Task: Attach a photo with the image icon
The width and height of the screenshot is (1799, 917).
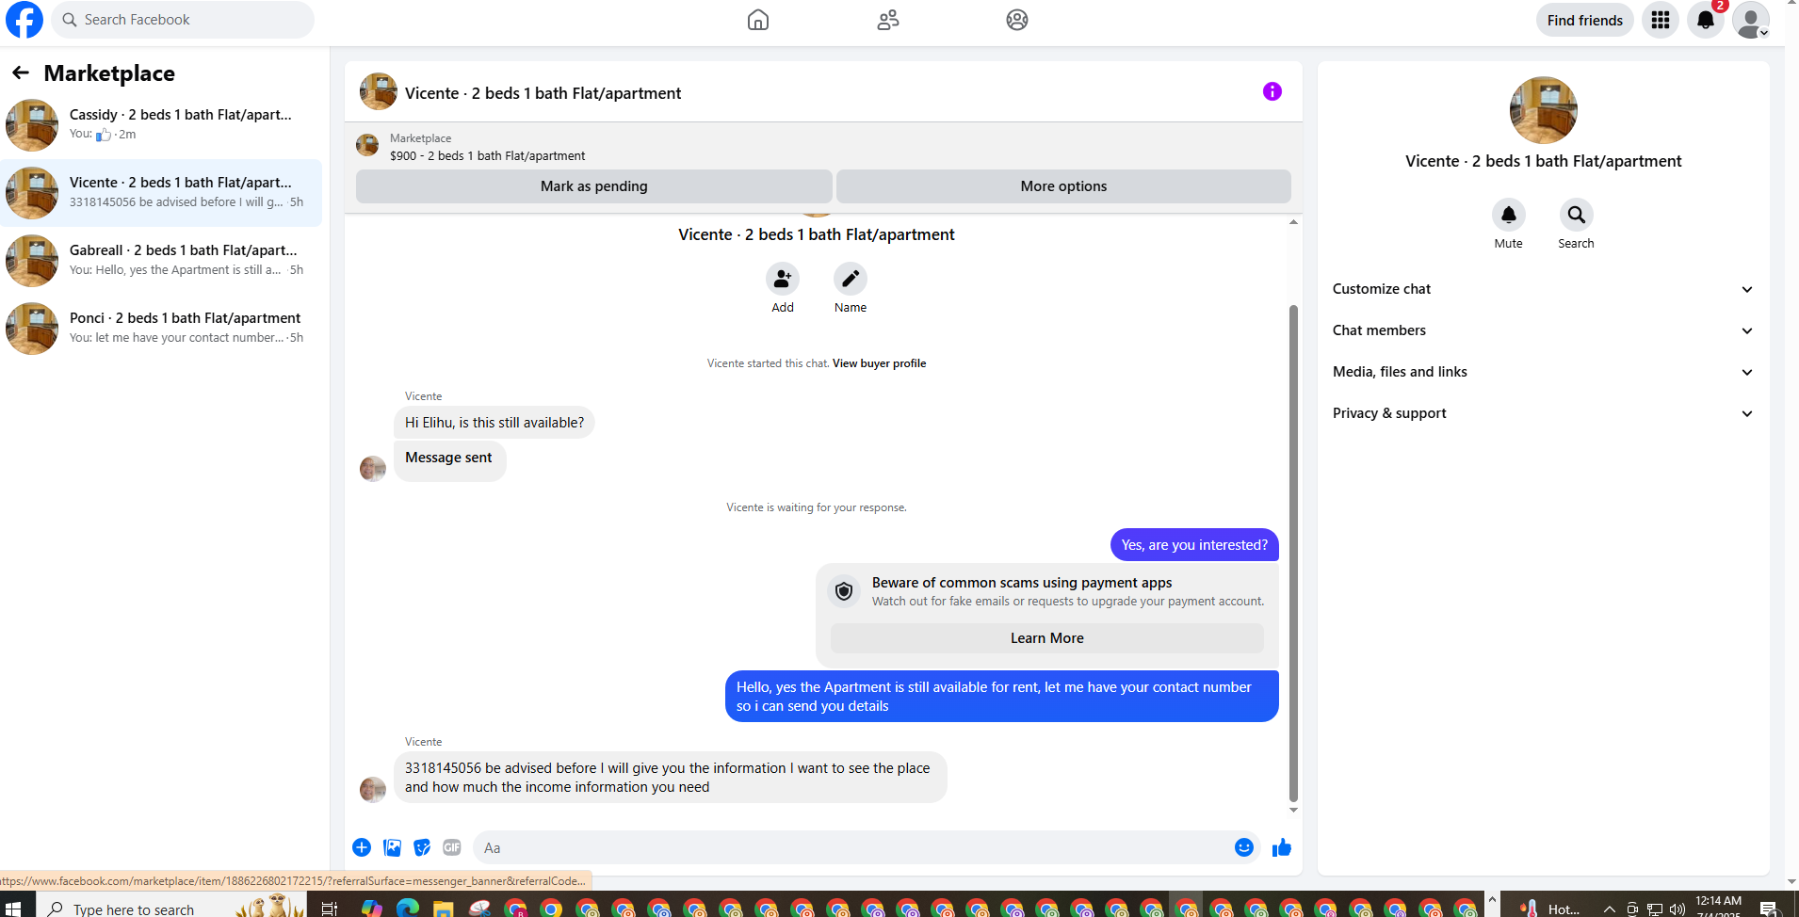Action: click(x=392, y=847)
